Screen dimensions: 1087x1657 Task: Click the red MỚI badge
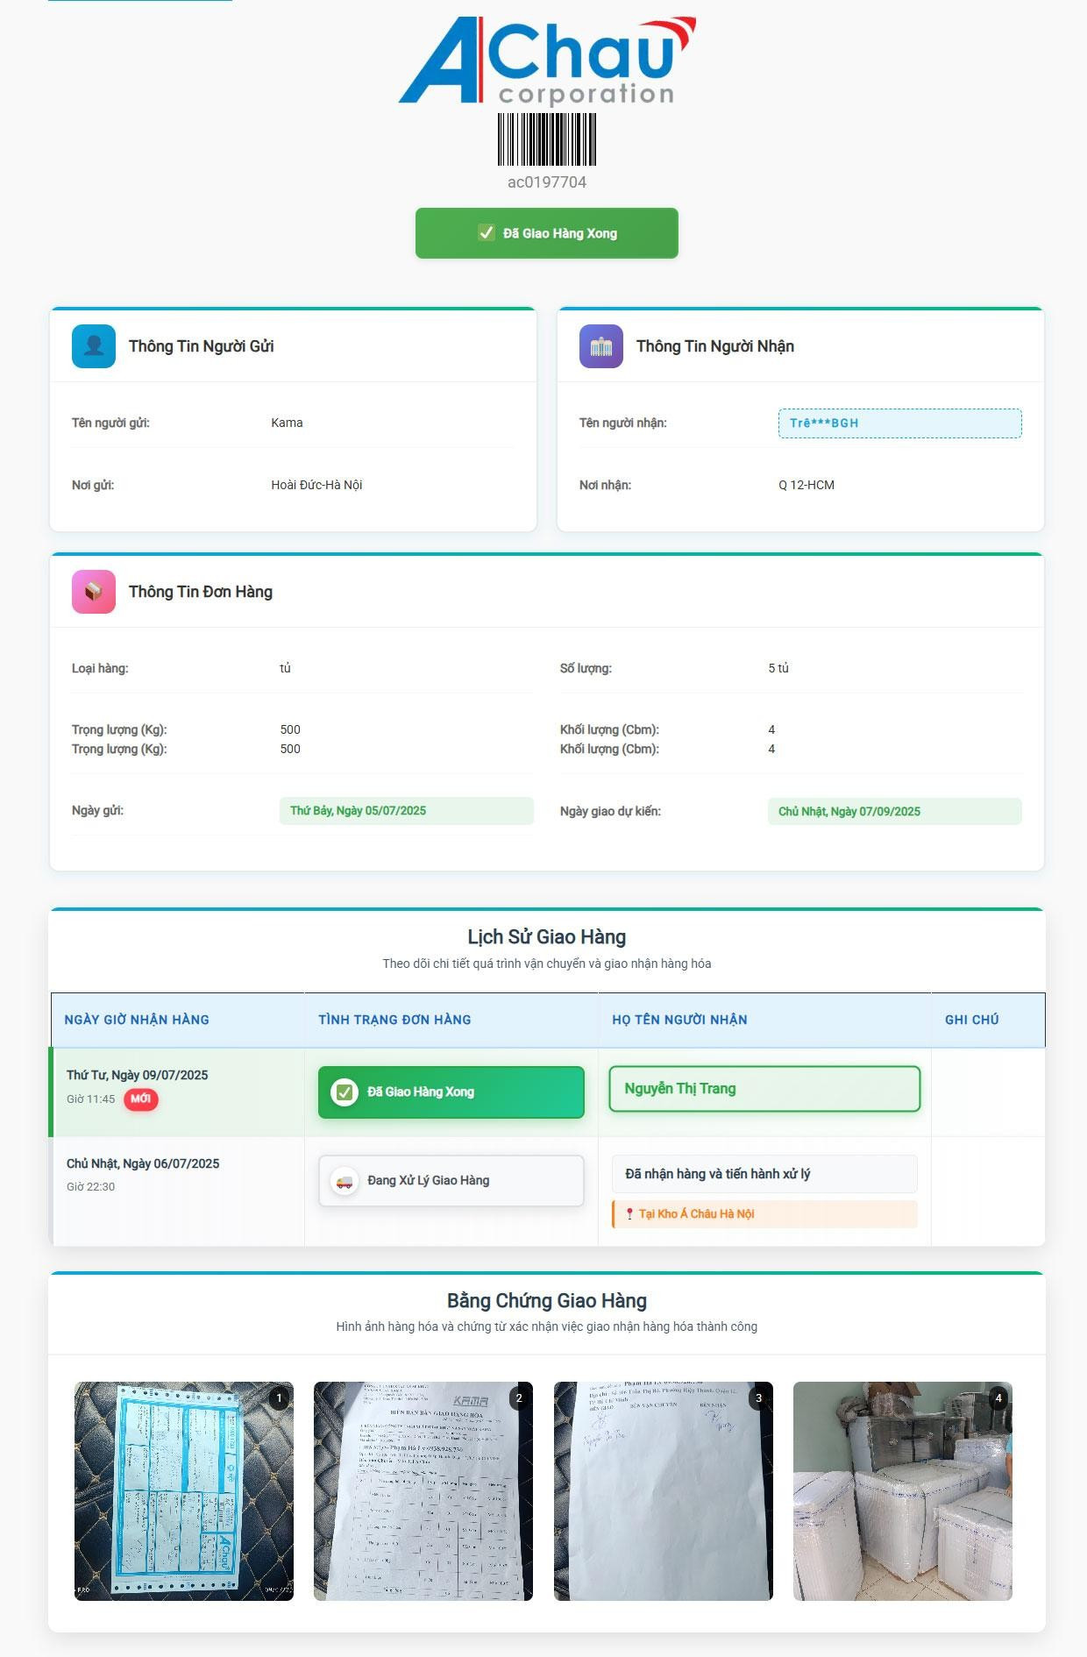tap(140, 1099)
